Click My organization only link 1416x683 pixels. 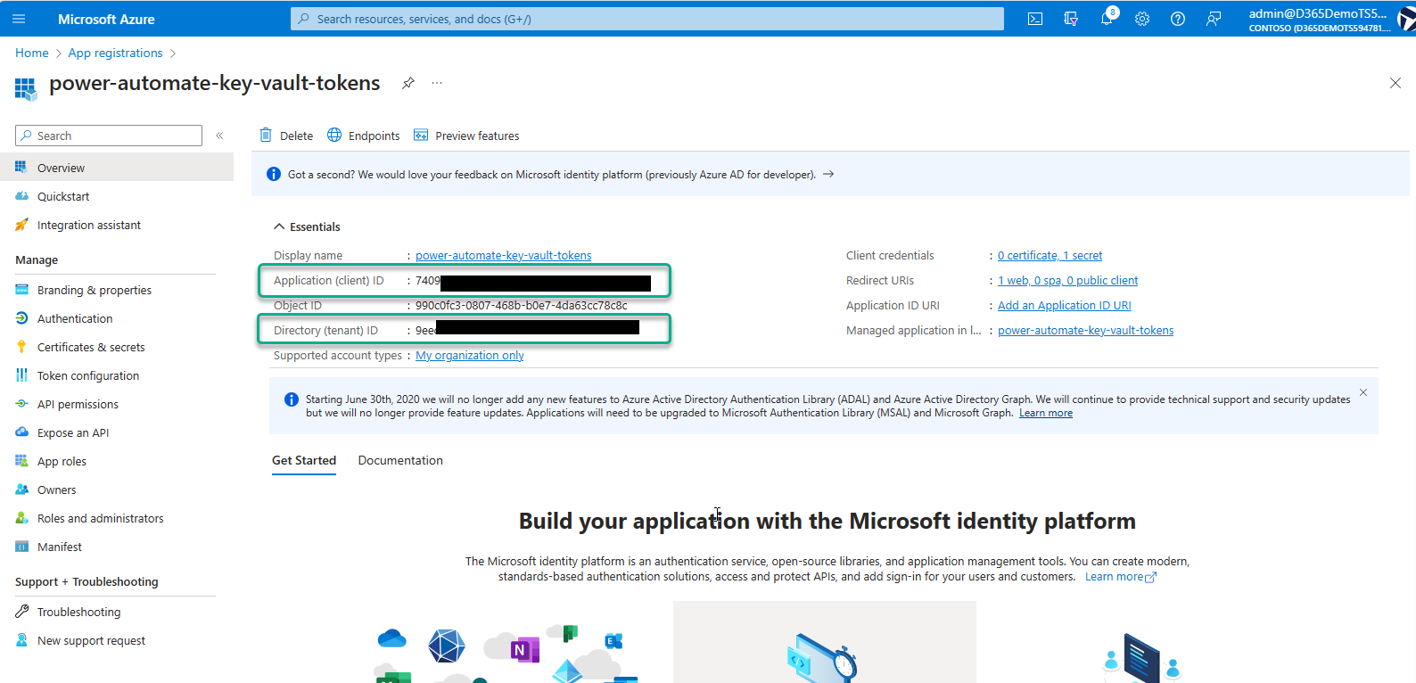[470, 355]
